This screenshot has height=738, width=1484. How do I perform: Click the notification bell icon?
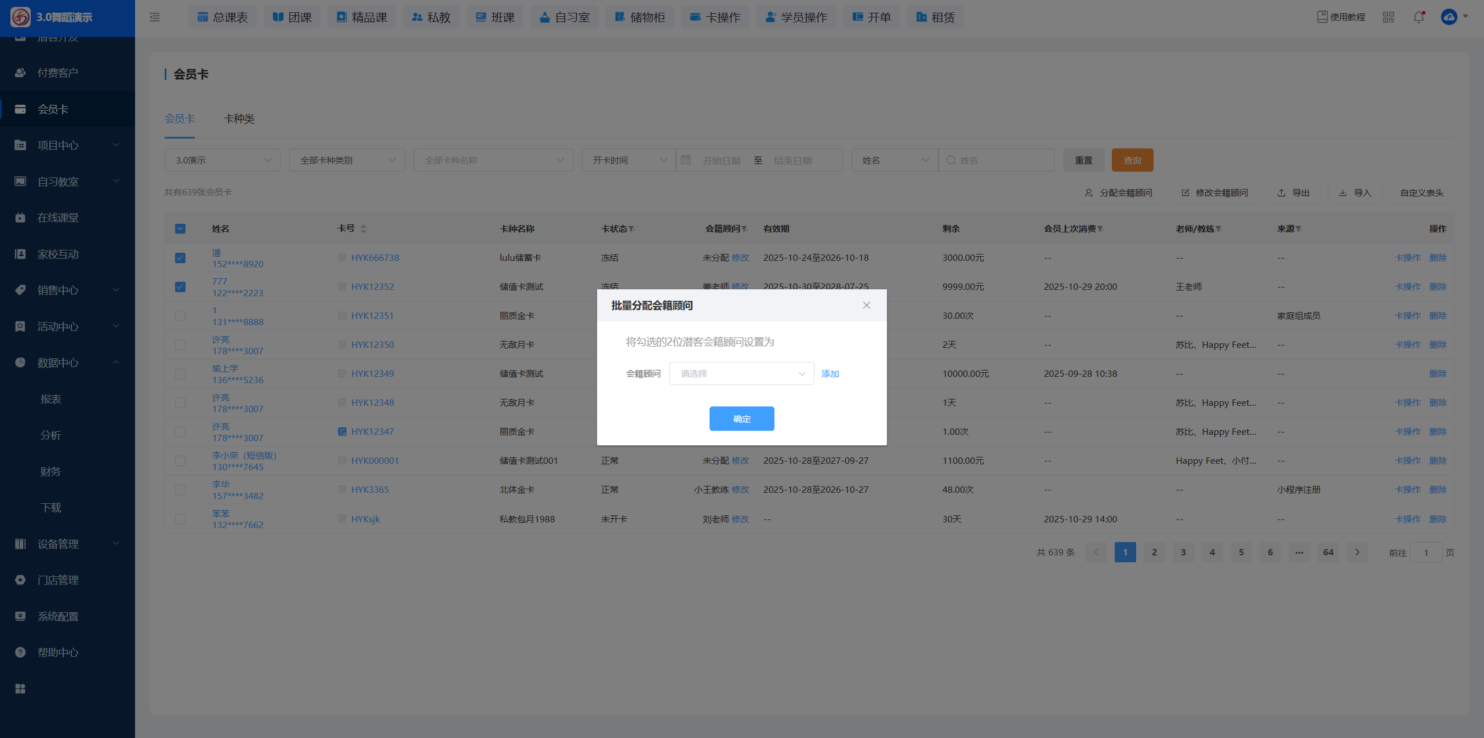pyautogui.click(x=1418, y=17)
